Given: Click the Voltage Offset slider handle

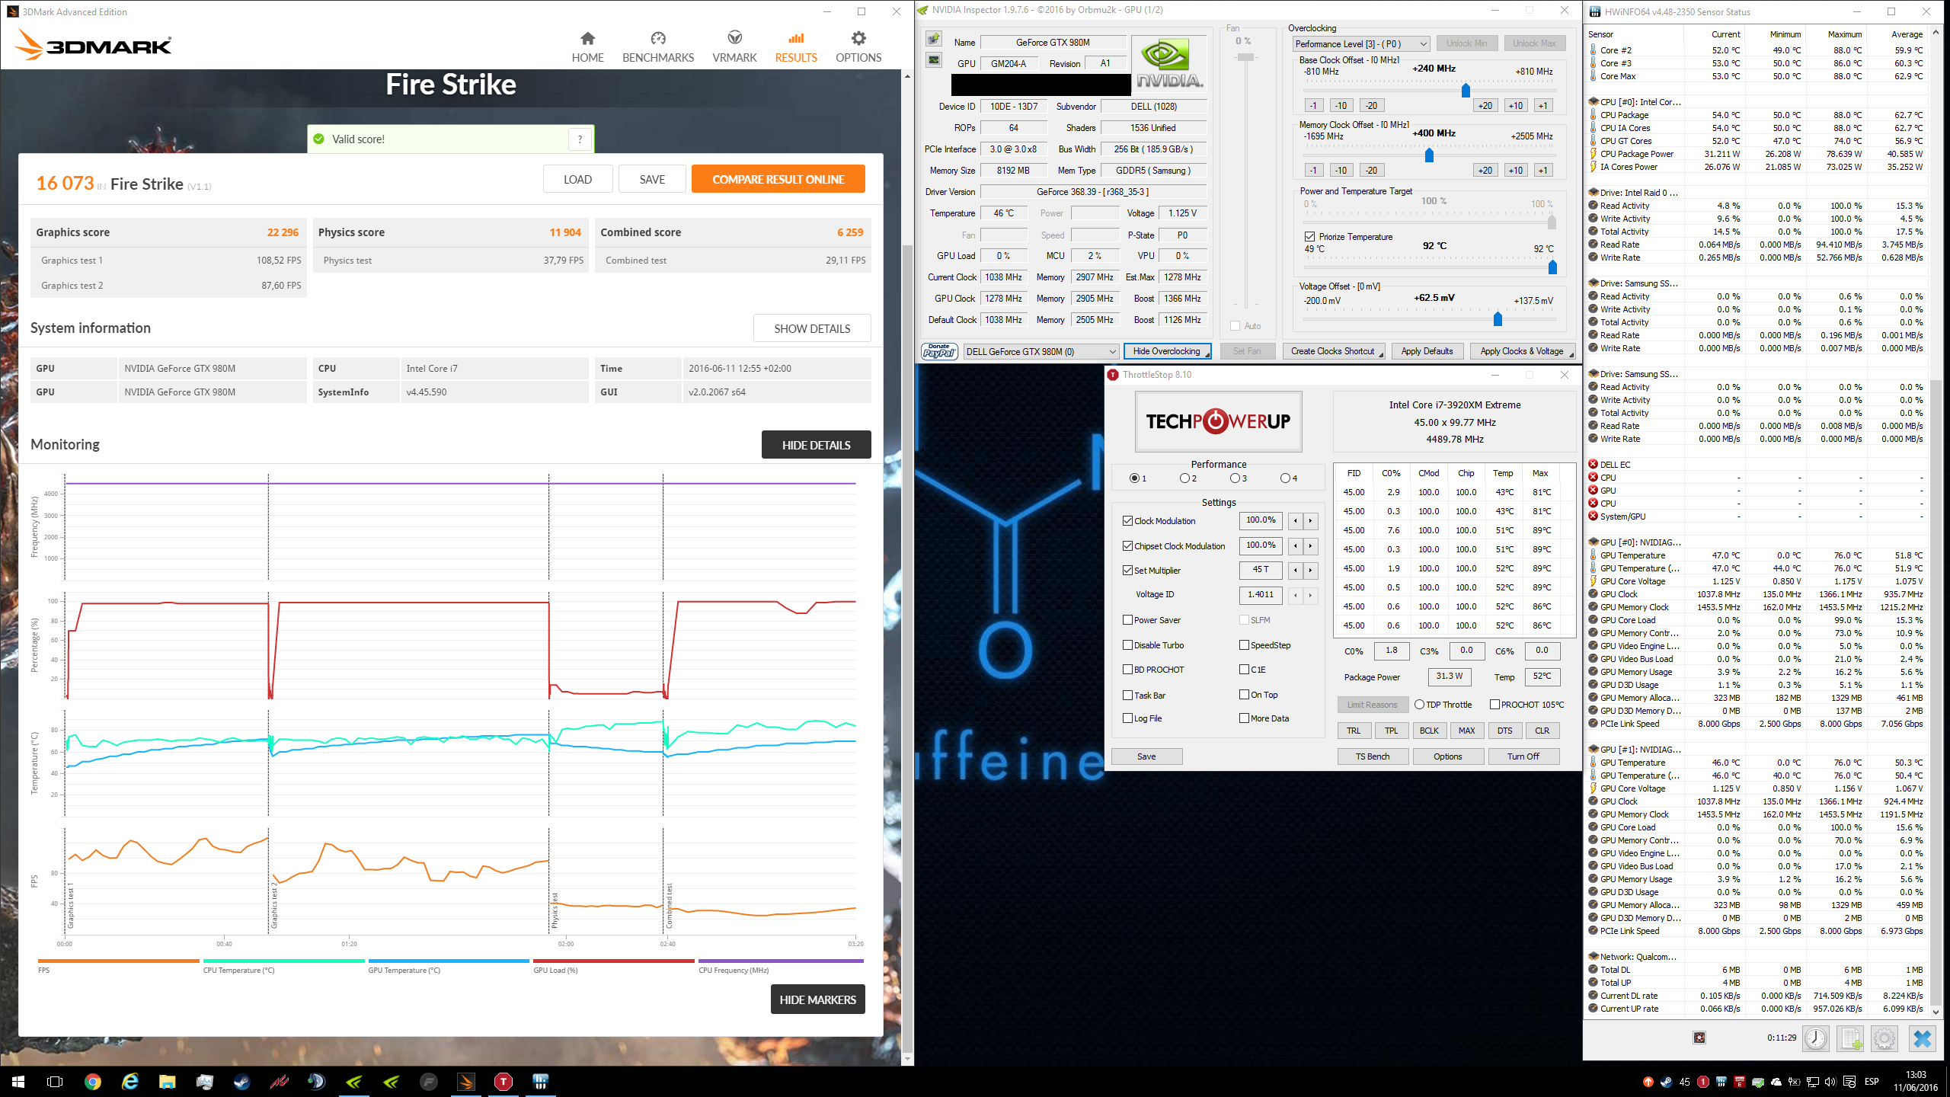Looking at the screenshot, I should pyautogui.click(x=1498, y=318).
